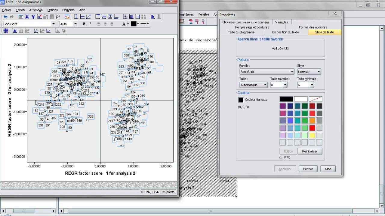
Task: Switch to Disposition du texte tab
Action: click(x=285, y=32)
